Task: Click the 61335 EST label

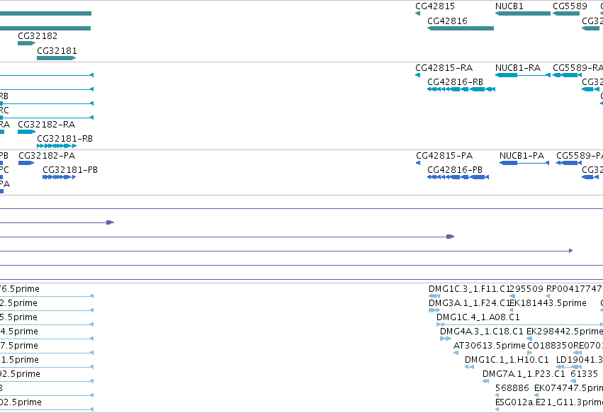Action: point(584,374)
